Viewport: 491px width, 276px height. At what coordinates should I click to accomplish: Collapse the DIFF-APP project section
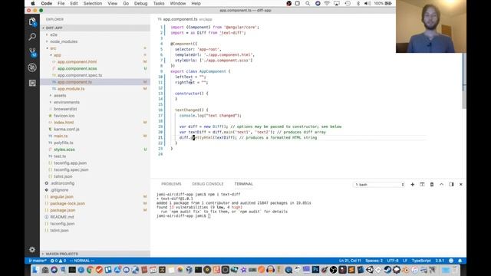coord(95,28)
